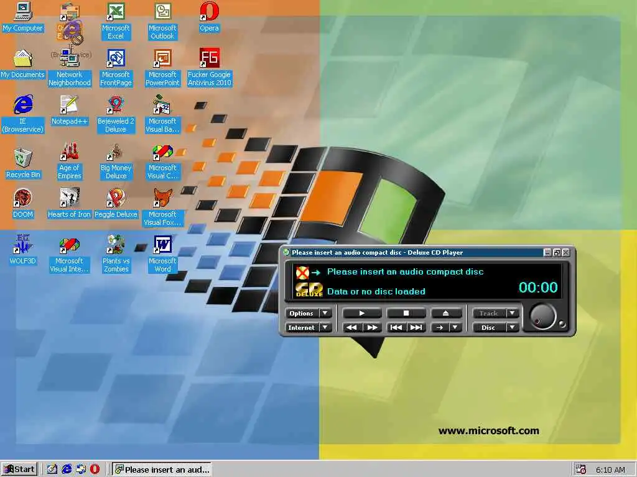This screenshot has height=477, width=637.
Task: Select the Age of Empires icon
Action: (x=70, y=161)
